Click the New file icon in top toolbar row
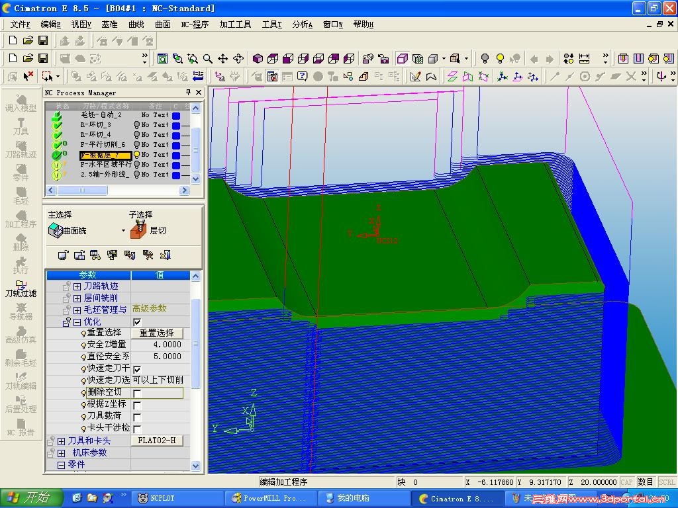 click(13, 40)
